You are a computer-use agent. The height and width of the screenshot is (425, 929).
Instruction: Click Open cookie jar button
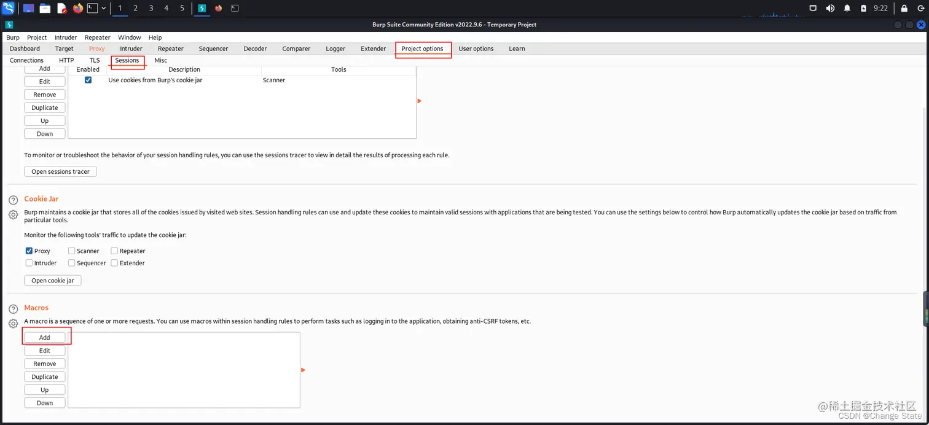pos(52,280)
